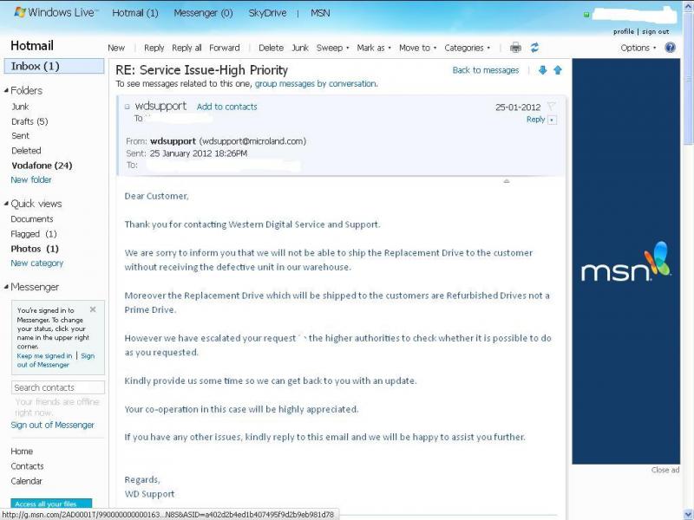Screen dimensions: 694x520
Task: Open the Move to dropdown
Action: click(x=417, y=48)
